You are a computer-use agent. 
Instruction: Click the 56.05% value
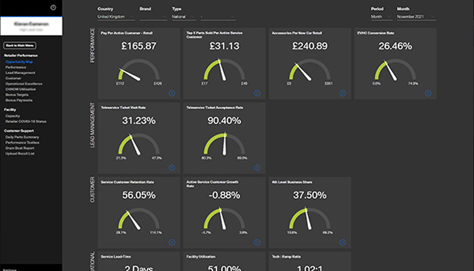point(139,195)
